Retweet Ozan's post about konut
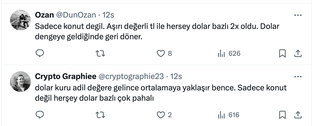Screen dimensions: 312x126 tap(100, 53)
